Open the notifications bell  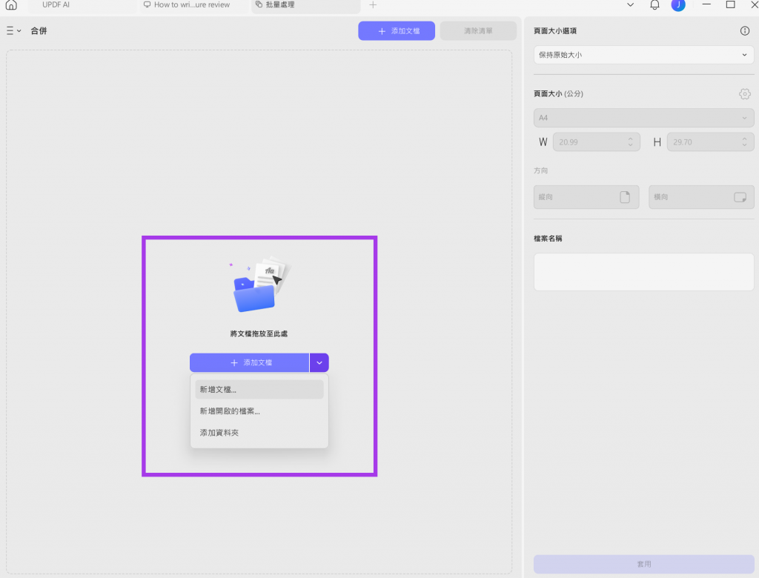(x=654, y=5)
